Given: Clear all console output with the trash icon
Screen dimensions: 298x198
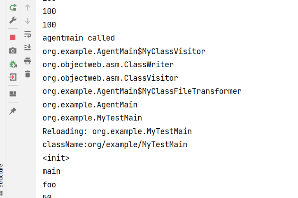Looking at the screenshot, I should pos(28,74).
